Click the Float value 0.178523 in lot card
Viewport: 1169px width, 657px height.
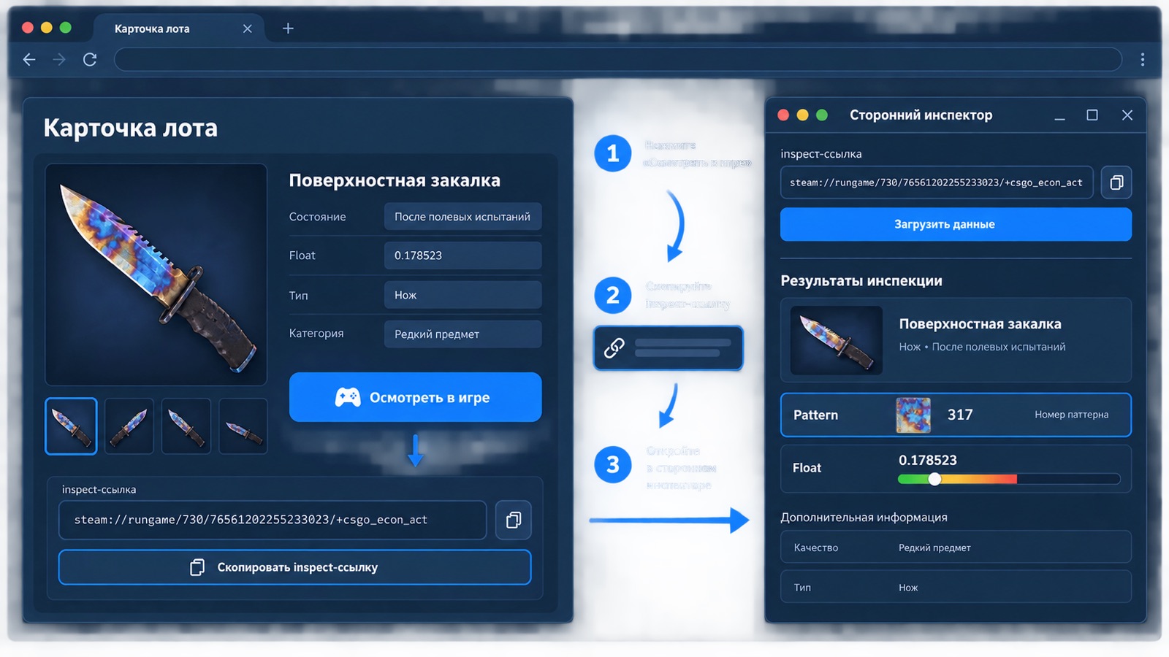[x=462, y=255]
